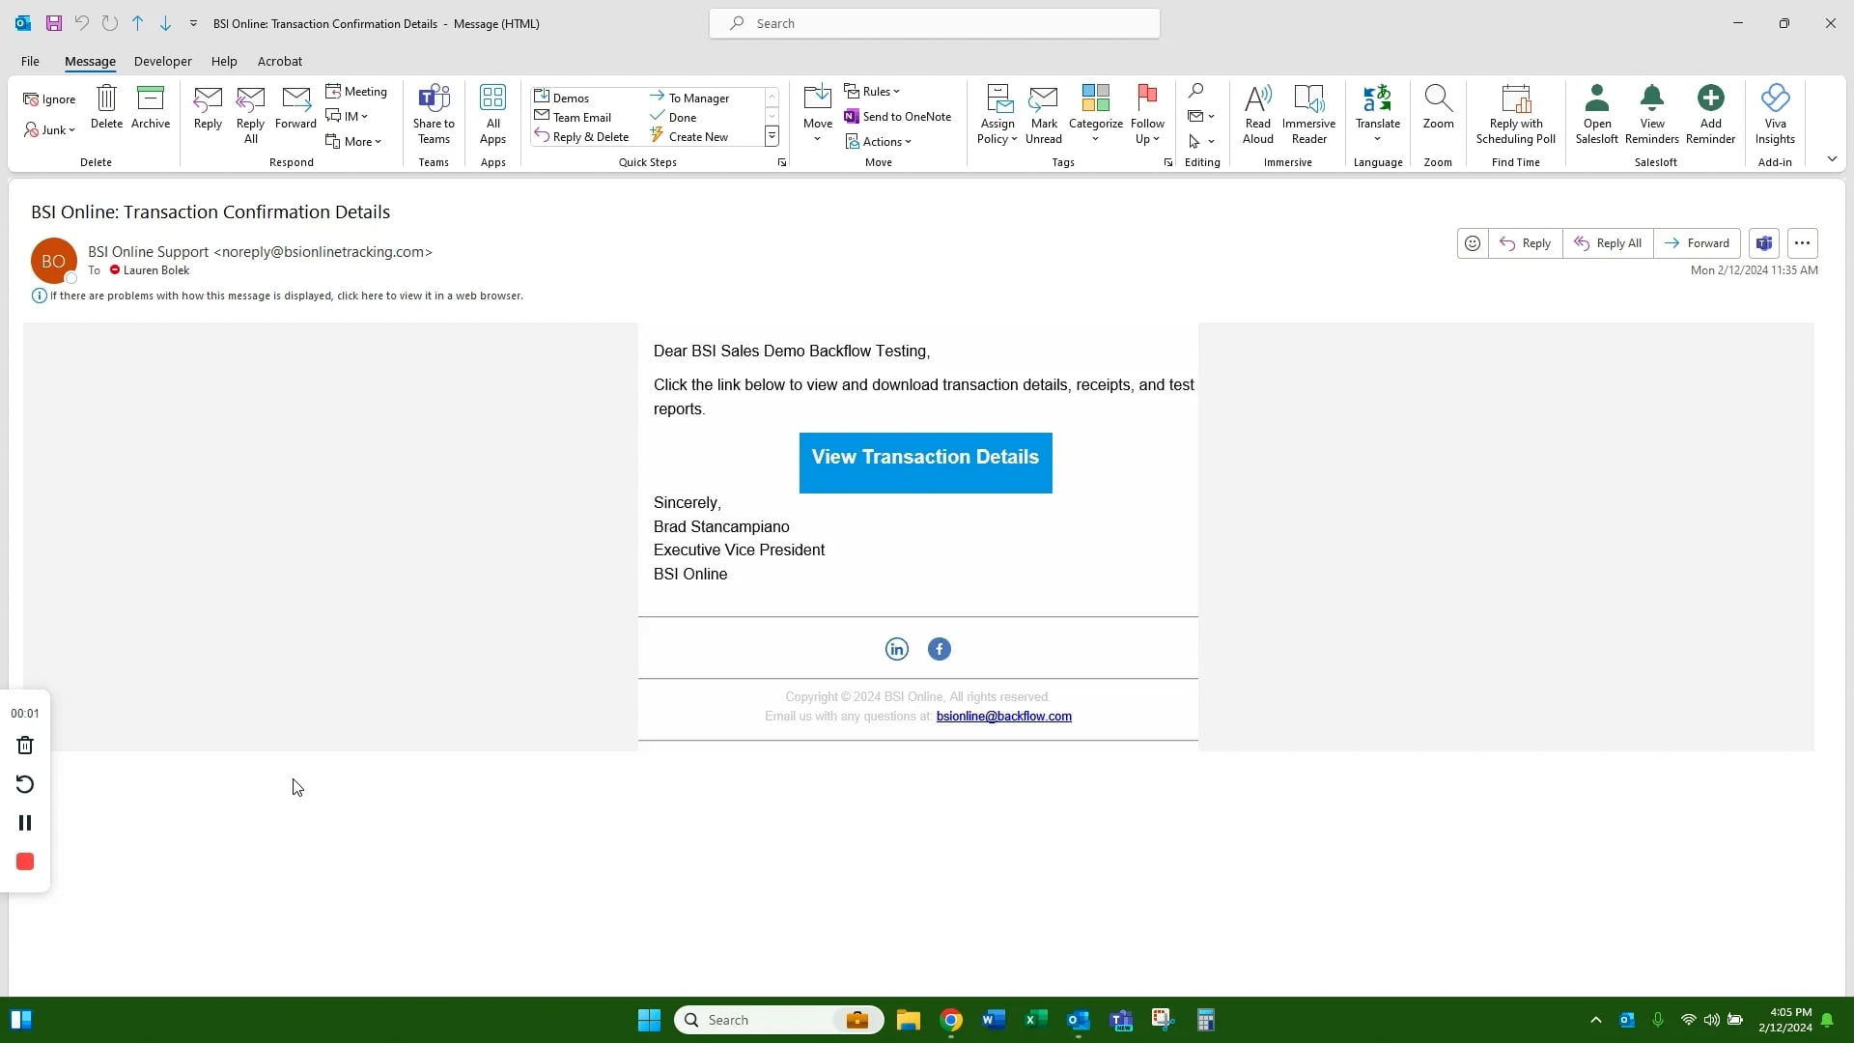The height and width of the screenshot is (1043, 1854).
Task: Open Outlook from the Windows taskbar
Action: tap(1079, 1020)
